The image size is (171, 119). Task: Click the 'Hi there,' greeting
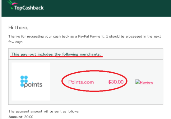(18, 28)
